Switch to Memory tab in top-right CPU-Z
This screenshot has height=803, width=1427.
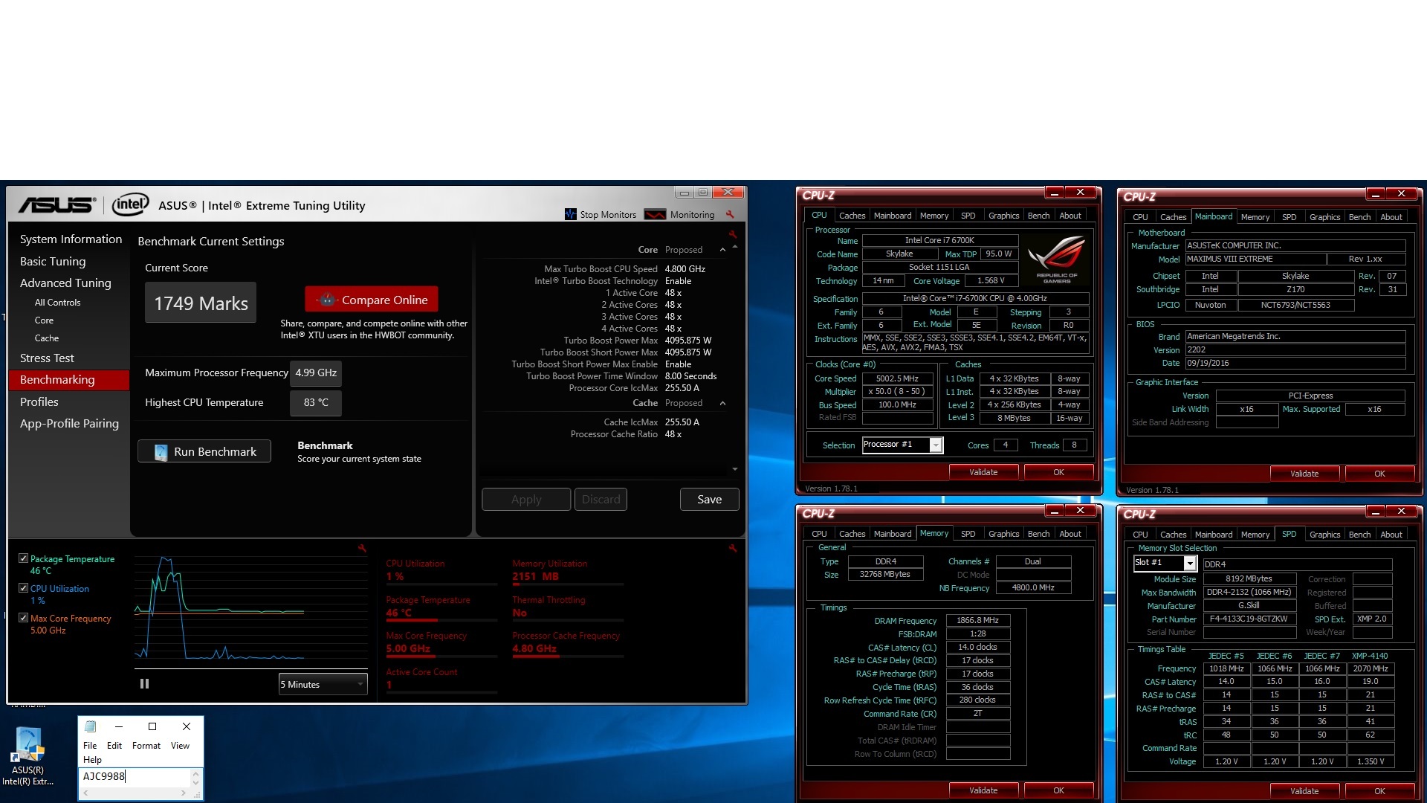(1255, 217)
